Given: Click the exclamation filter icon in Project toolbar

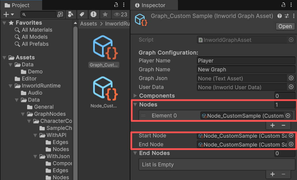Looking at the screenshot, I should 93,14.
